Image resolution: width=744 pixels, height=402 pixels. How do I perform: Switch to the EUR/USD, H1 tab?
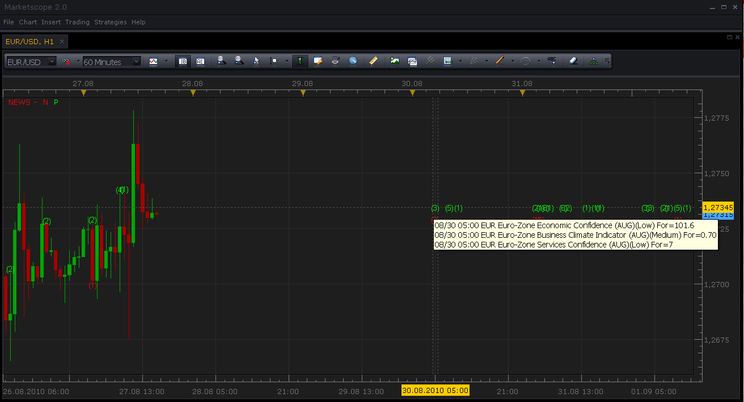[x=29, y=41]
